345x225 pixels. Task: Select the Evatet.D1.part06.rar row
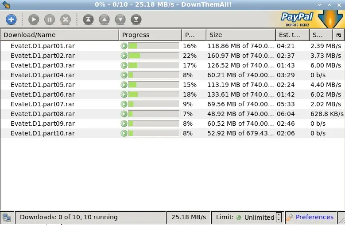point(173,94)
